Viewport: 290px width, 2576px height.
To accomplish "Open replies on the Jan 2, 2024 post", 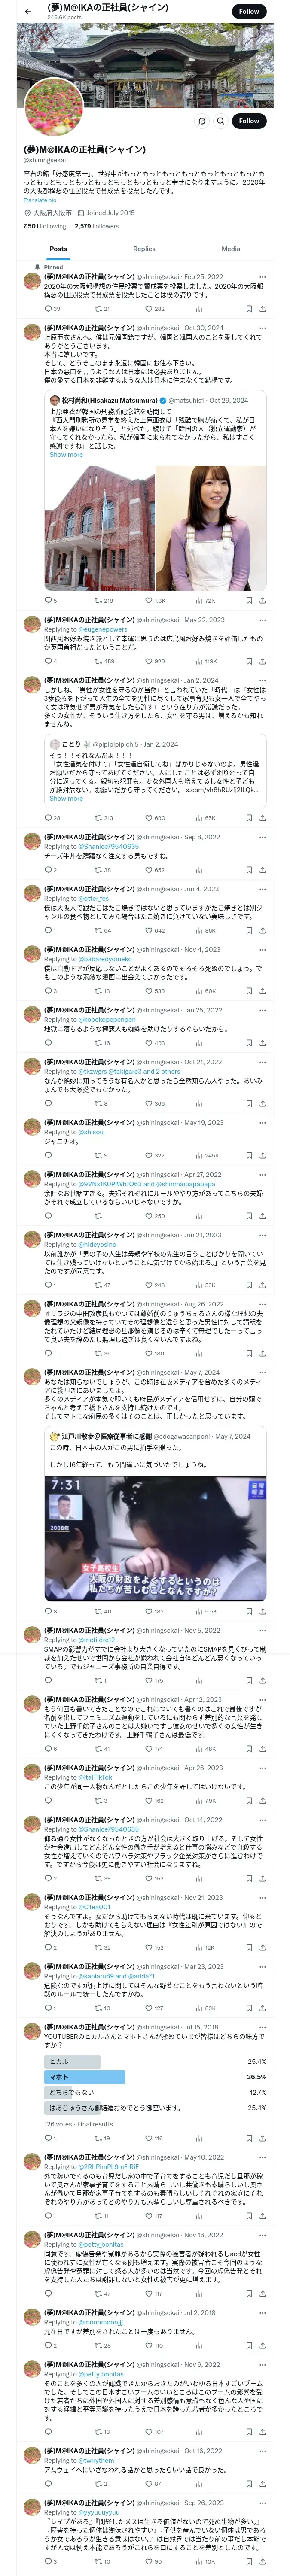I will (x=49, y=818).
